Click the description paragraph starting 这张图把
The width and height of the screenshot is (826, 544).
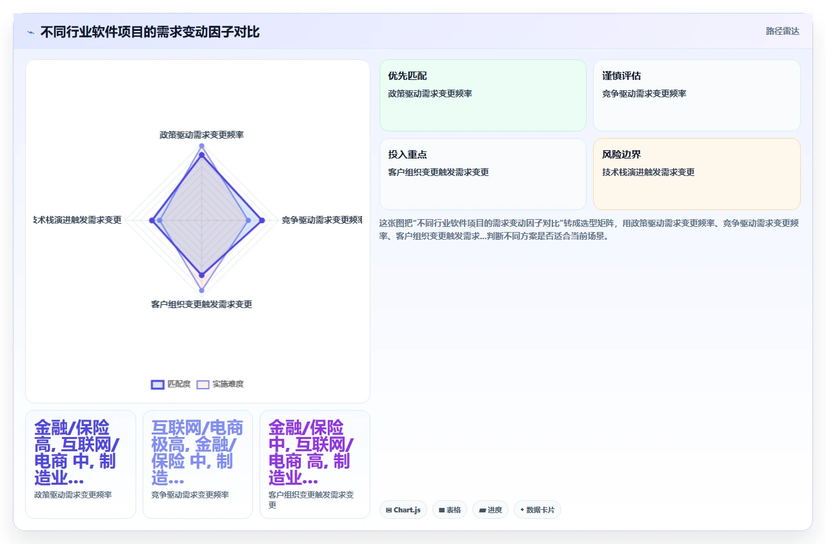(x=589, y=229)
